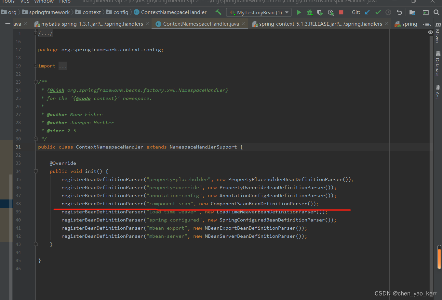442x300 pixels.
Task: Close the spring-context spring.handlers tab
Action: click(386, 24)
